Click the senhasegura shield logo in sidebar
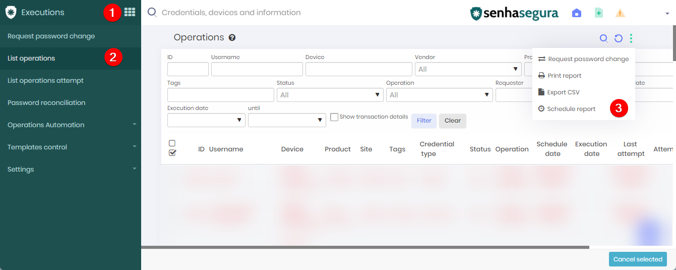The image size is (676, 270). tap(11, 13)
